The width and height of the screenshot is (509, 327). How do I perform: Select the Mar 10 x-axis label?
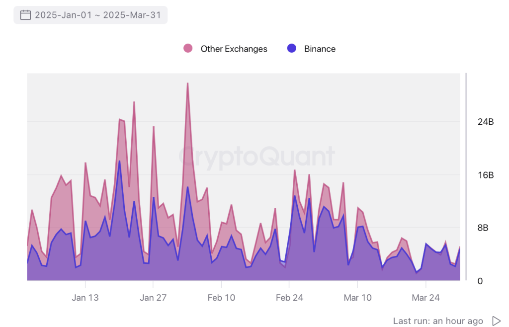pos(357,298)
